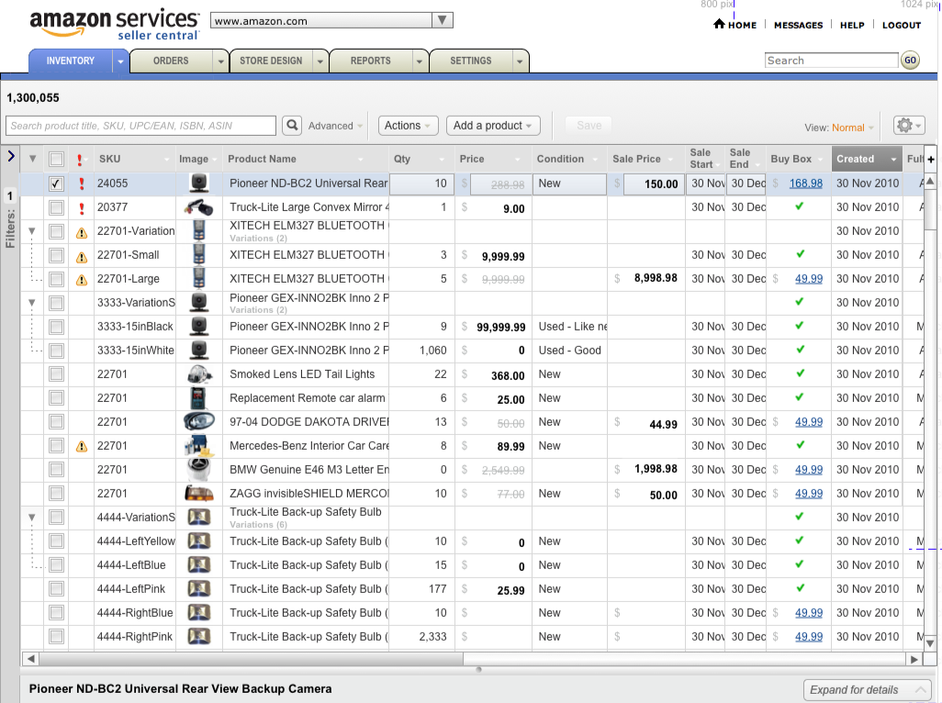Select checkbox for 3333-15inBlack row
The width and height of the screenshot is (942, 703).
(x=57, y=327)
